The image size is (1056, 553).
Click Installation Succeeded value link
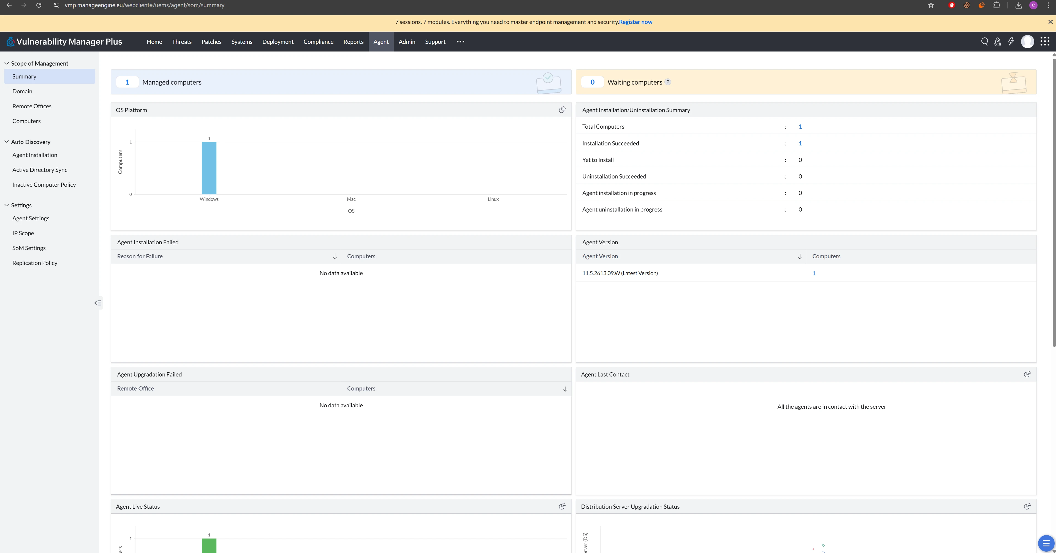point(800,143)
